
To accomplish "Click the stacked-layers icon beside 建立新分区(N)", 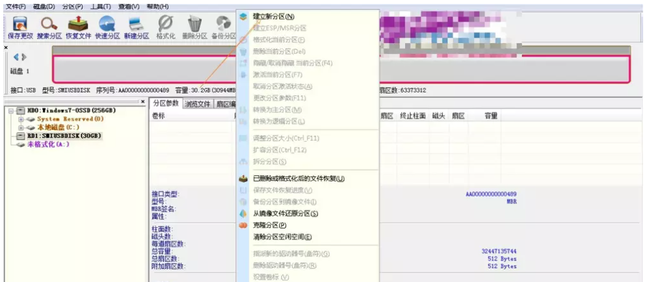I will pos(243,17).
